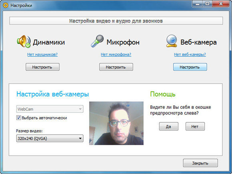Open the Нет микрофона? link
Viewport: 232px width, 174px height.
click(116, 54)
